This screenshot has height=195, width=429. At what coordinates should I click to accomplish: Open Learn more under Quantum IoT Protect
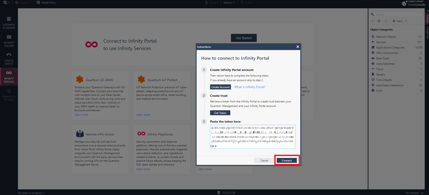tap(143, 115)
